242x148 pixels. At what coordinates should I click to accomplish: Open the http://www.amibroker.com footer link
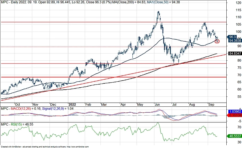tap(78, 147)
